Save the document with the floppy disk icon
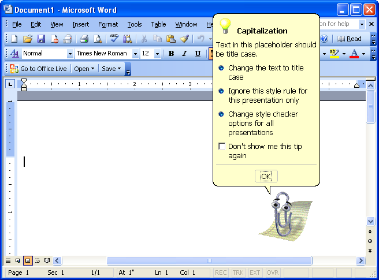This screenshot has height=280, width=379. pos(41,39)
